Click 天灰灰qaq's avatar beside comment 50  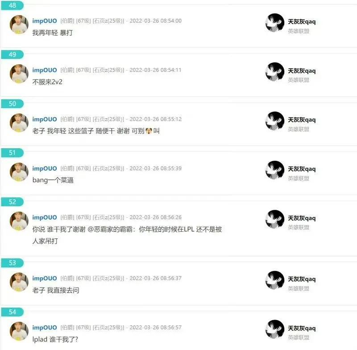tap(275, 121)
